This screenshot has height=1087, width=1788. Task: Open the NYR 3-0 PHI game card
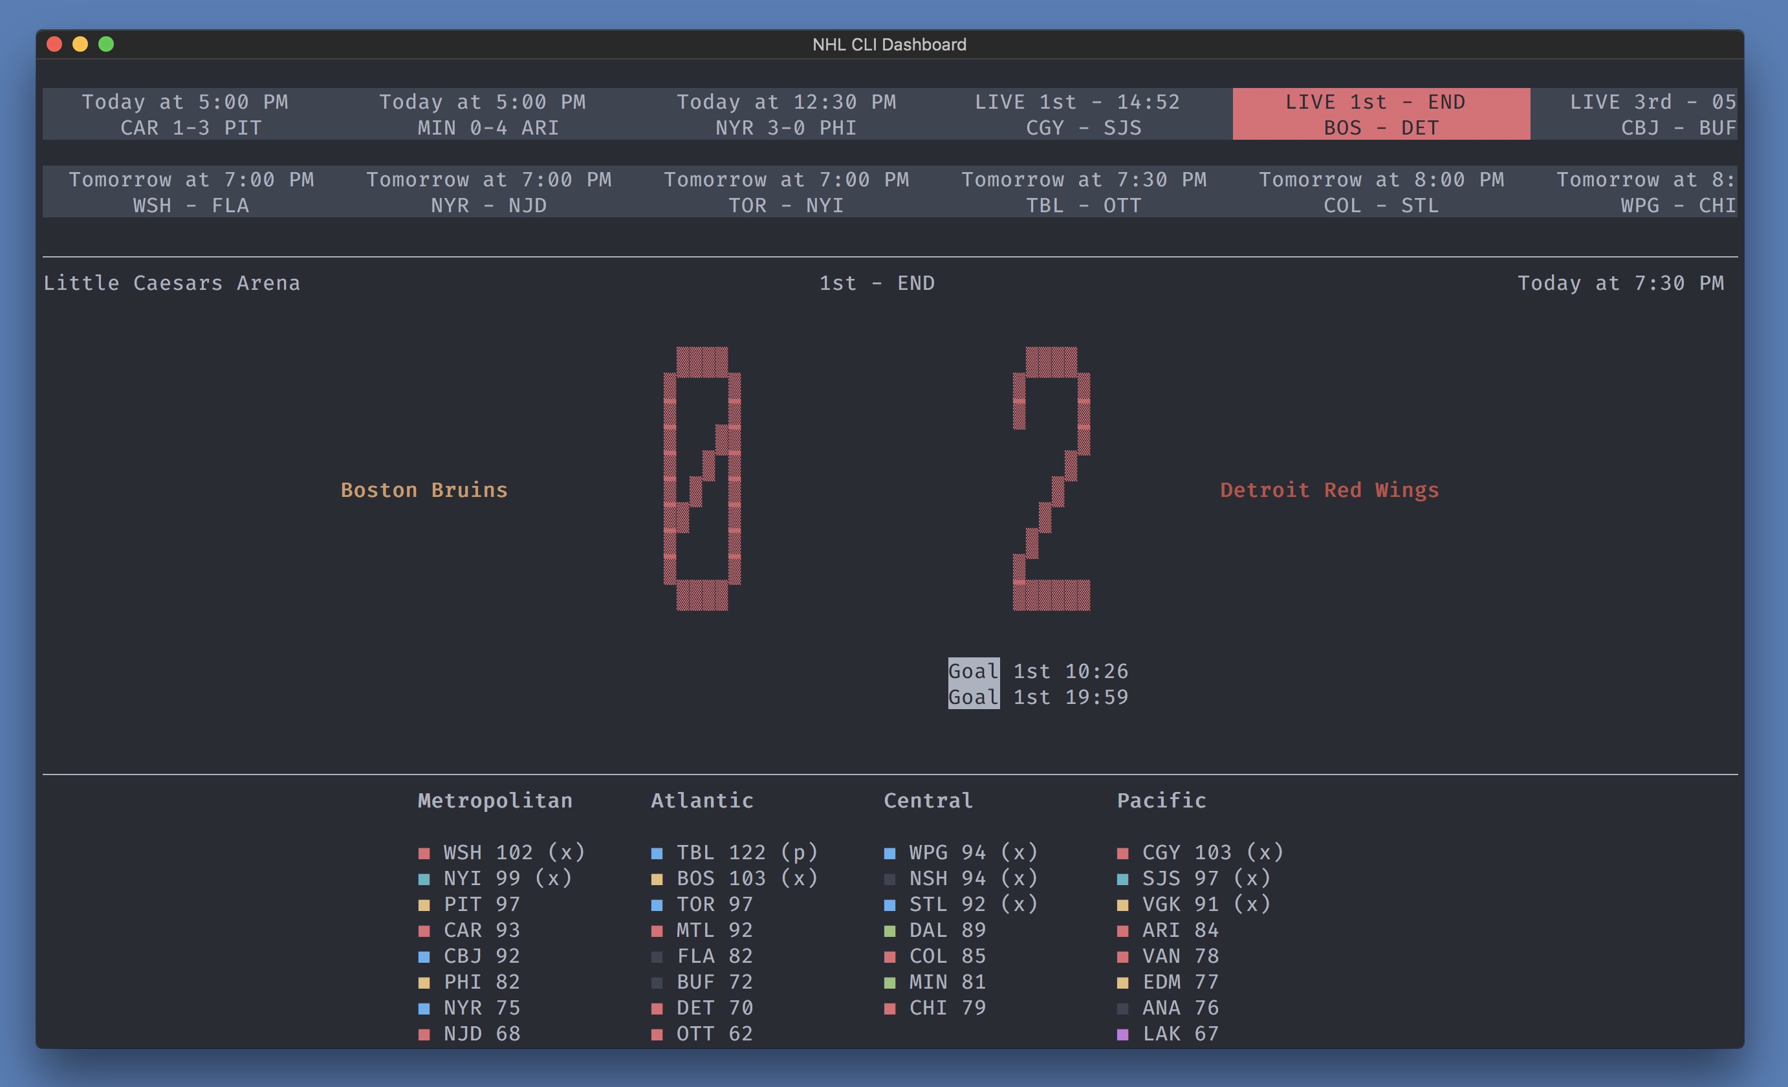tap(786, 114)
